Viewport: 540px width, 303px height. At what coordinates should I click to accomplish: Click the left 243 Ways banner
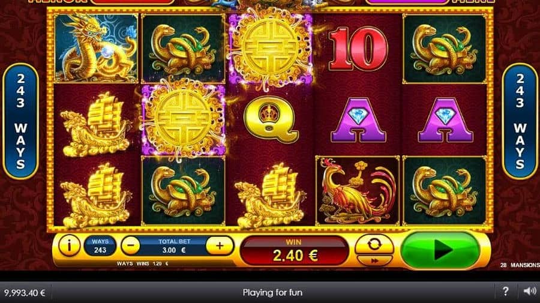pos(20,121)
